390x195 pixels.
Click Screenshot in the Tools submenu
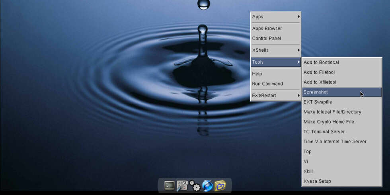coord(342,92)
